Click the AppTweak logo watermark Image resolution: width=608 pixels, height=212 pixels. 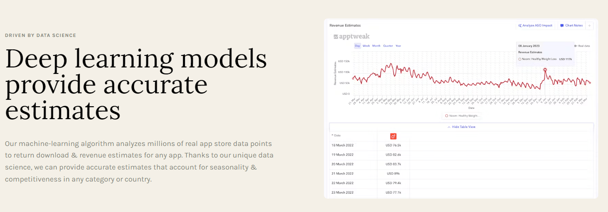[x=351, y=36]
